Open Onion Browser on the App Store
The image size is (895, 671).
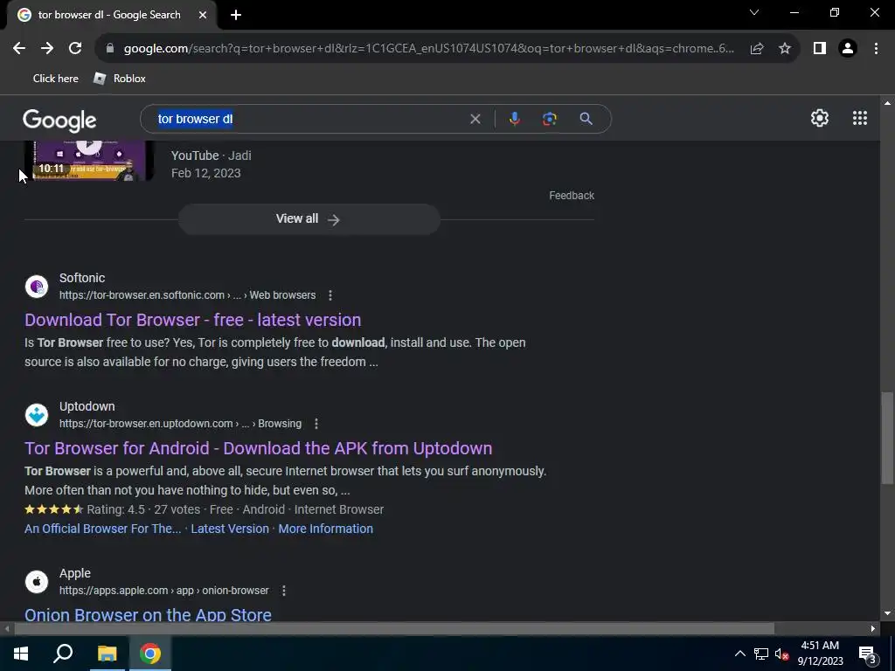click(x=148, y=614)
